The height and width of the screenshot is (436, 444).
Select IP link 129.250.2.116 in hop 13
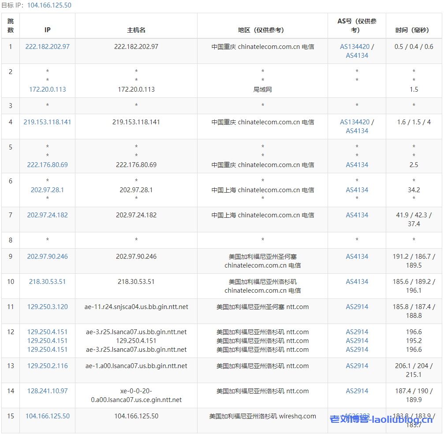tap(47, 365)
